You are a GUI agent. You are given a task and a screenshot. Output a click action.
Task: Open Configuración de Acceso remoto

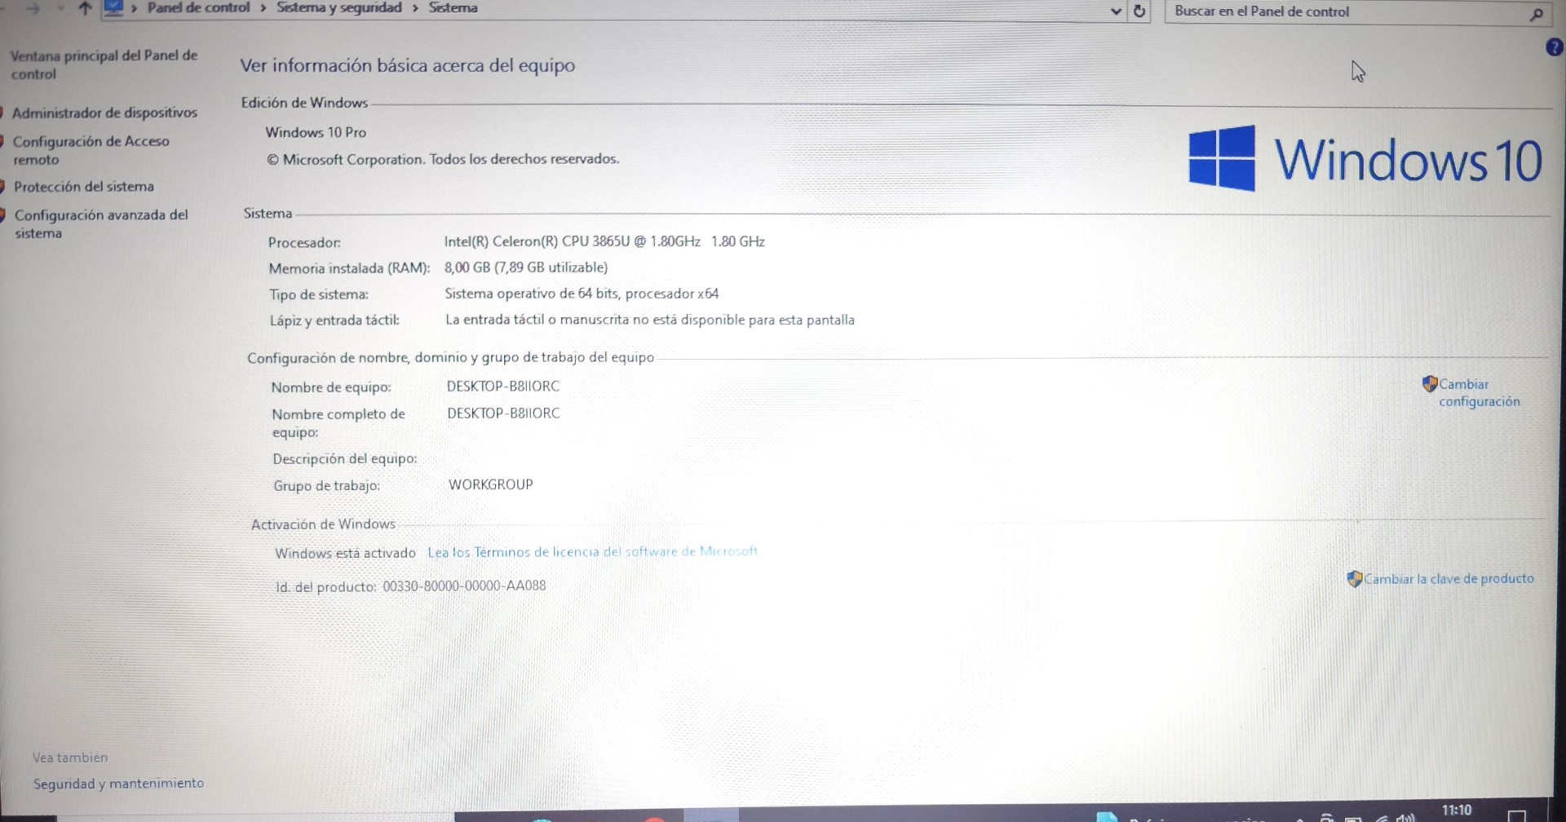tap(91, 150)
